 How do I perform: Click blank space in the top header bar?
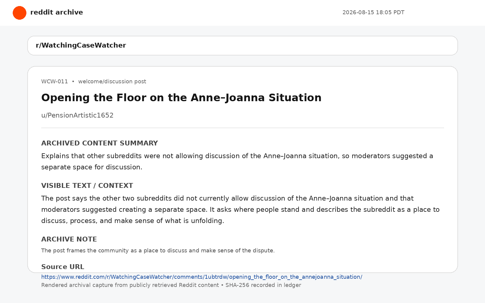click(x=212, y=13)
